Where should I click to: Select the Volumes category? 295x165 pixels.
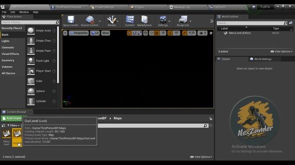point(7,67)
